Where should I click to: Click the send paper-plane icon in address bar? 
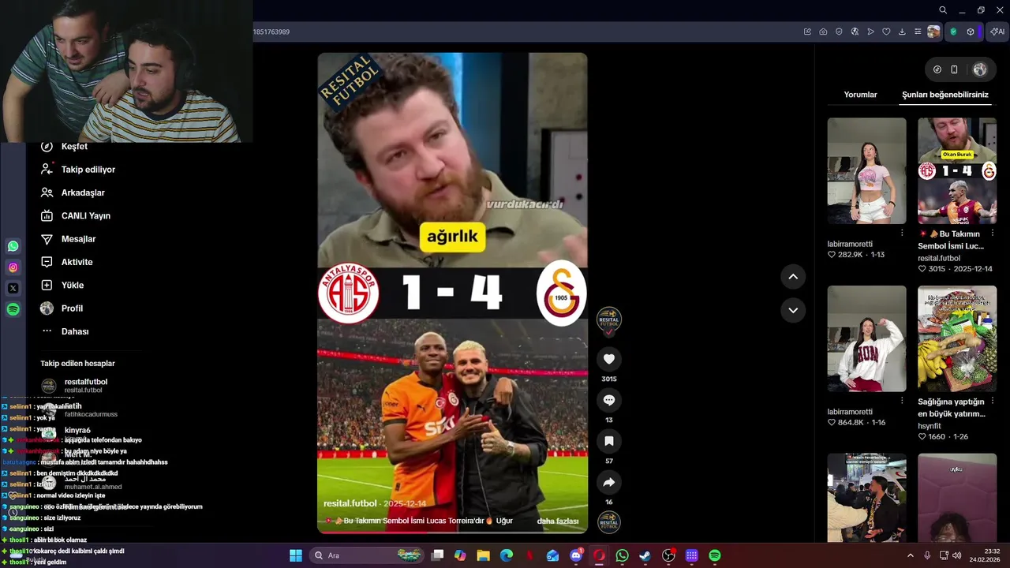[x=870, y=32]
